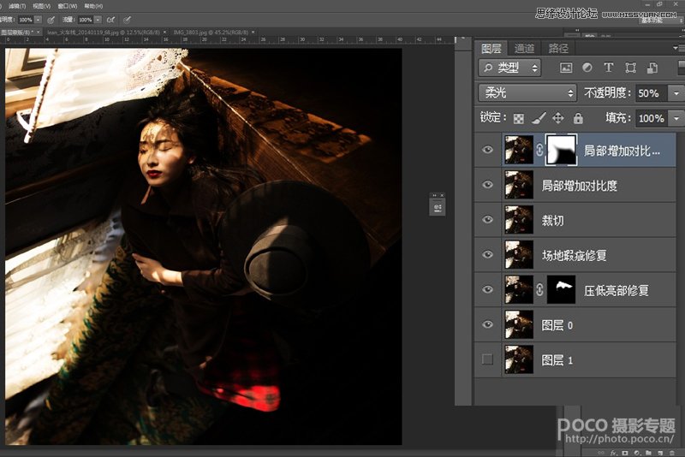
Task: Click link layers icon at panel bottom
Action: click(x=601, y=453)
